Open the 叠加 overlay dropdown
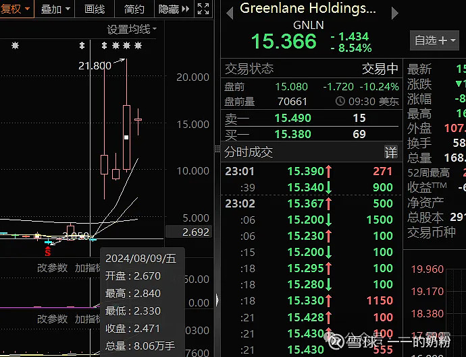466x357 pixels. (55, 9)
